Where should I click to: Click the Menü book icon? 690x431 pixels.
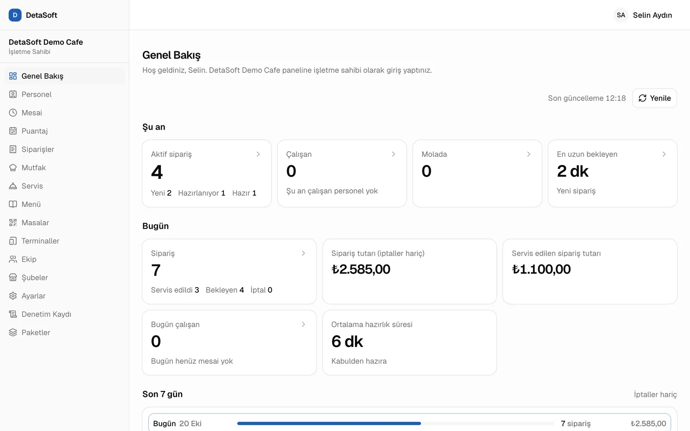(x=13, y=204)
